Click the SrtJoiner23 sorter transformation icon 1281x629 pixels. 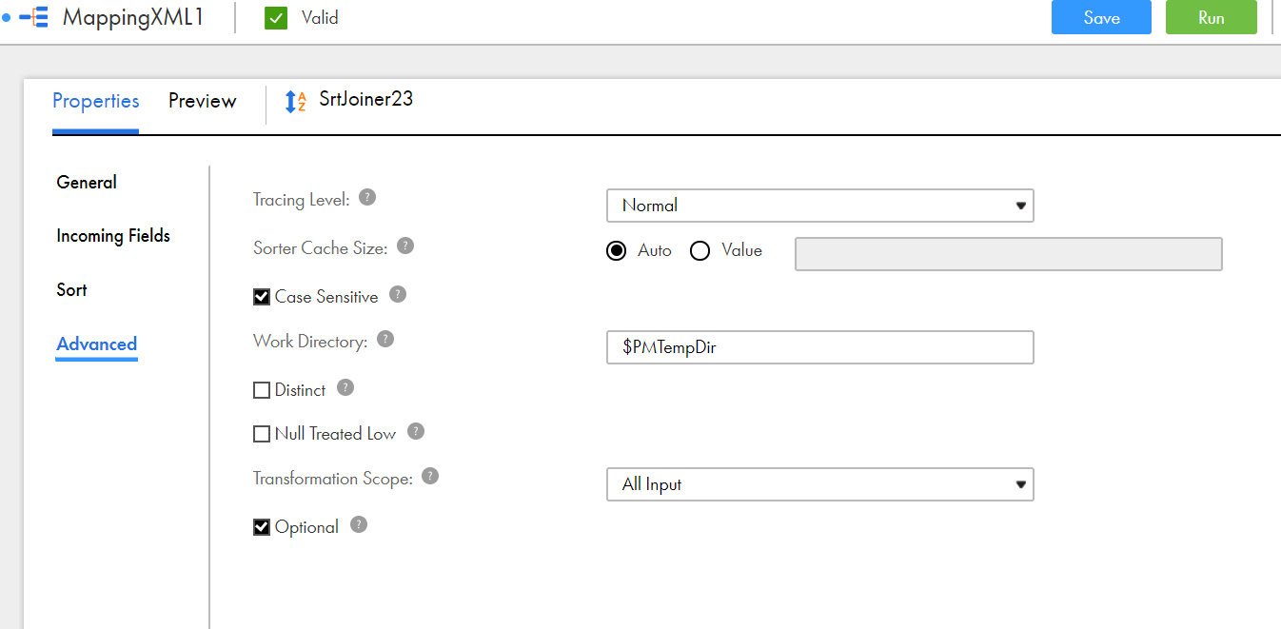click(x=296, y=101)
